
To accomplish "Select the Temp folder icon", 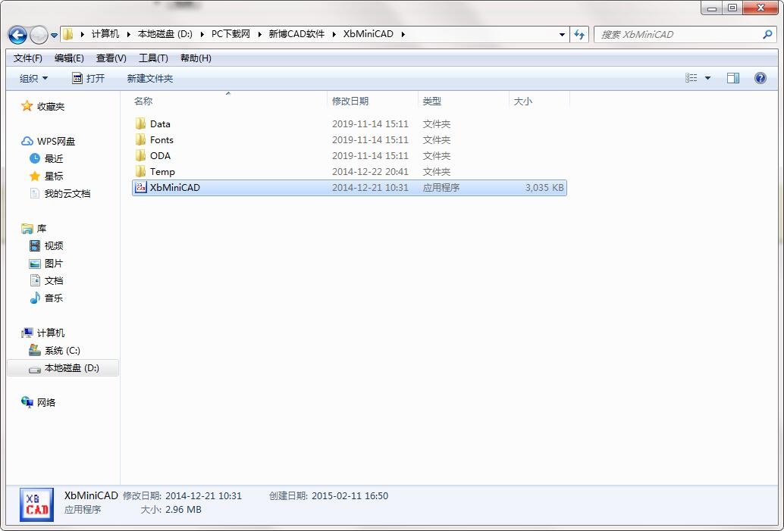I will pos(140,171).
